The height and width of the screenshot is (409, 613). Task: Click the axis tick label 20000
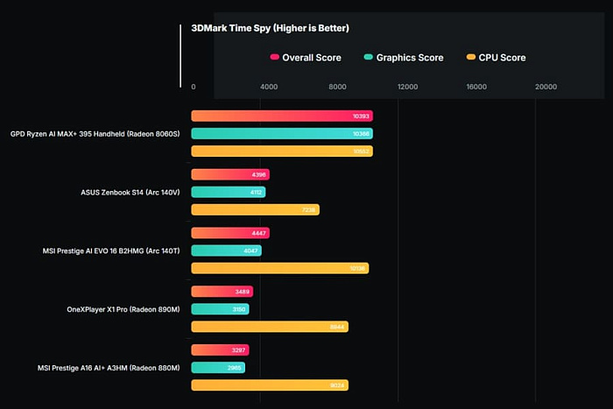(546, 87)
